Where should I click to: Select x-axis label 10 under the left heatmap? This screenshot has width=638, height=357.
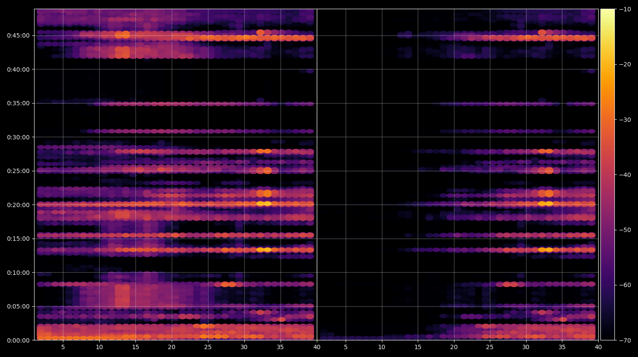99,347
